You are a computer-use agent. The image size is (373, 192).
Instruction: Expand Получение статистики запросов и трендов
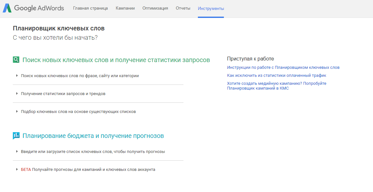(x=63, y=94)
